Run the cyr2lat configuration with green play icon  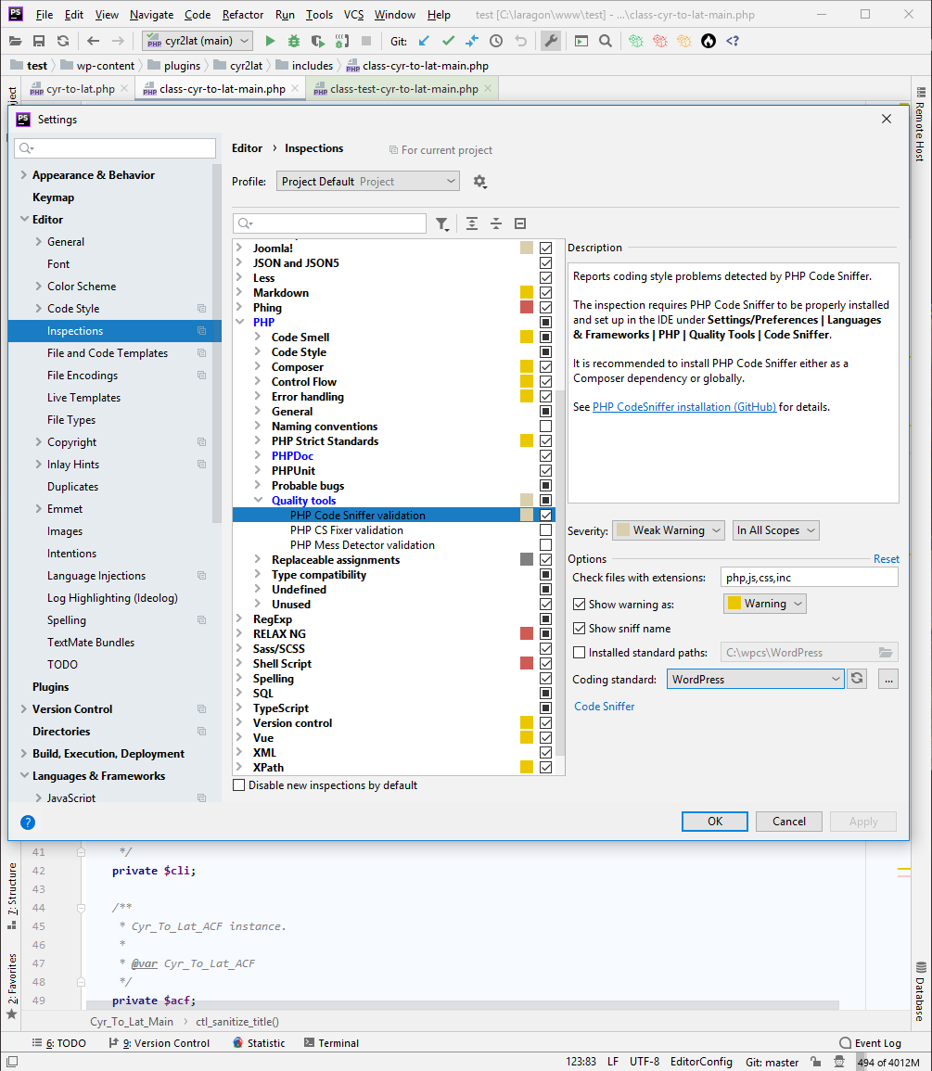(270, 41)
